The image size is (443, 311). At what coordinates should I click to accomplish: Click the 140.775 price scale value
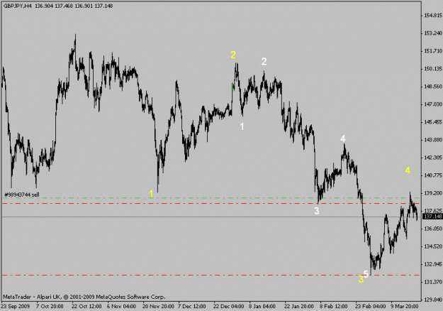click(433, 175)
